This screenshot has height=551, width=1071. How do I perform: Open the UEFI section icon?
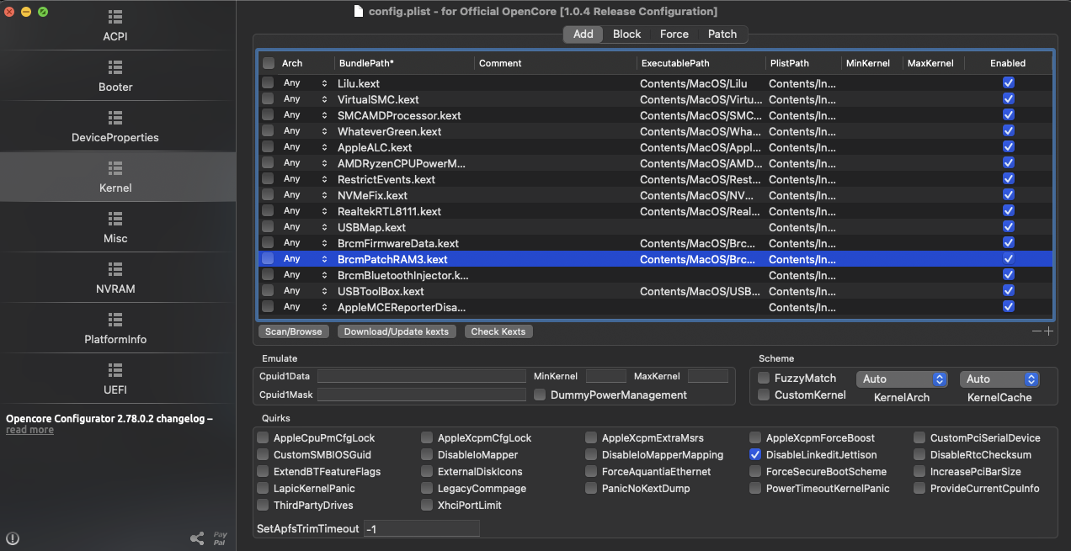point(115,370)
